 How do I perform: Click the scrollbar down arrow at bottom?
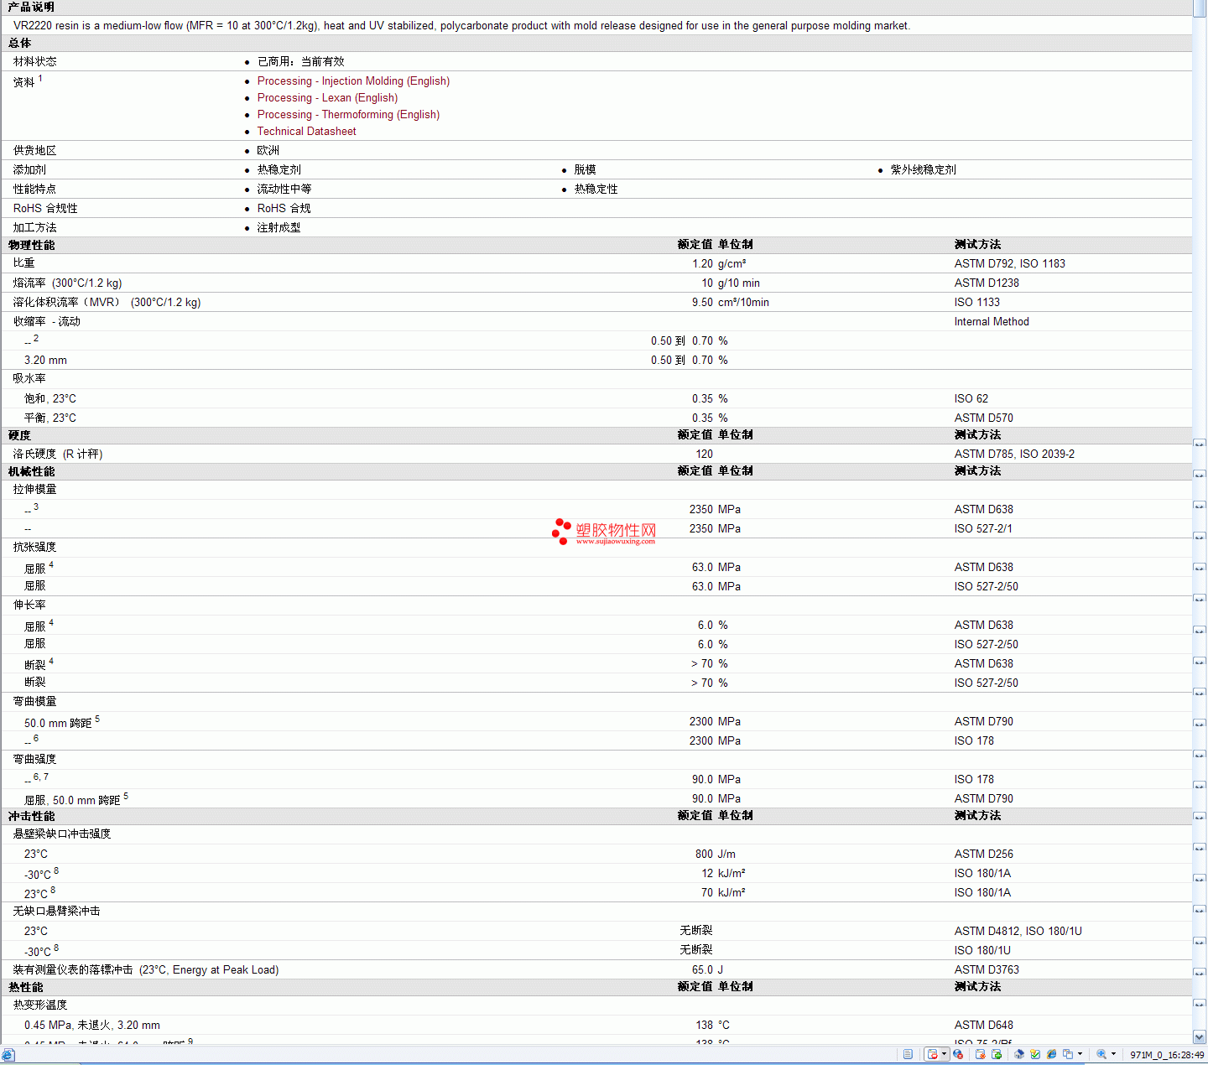1200,1036
